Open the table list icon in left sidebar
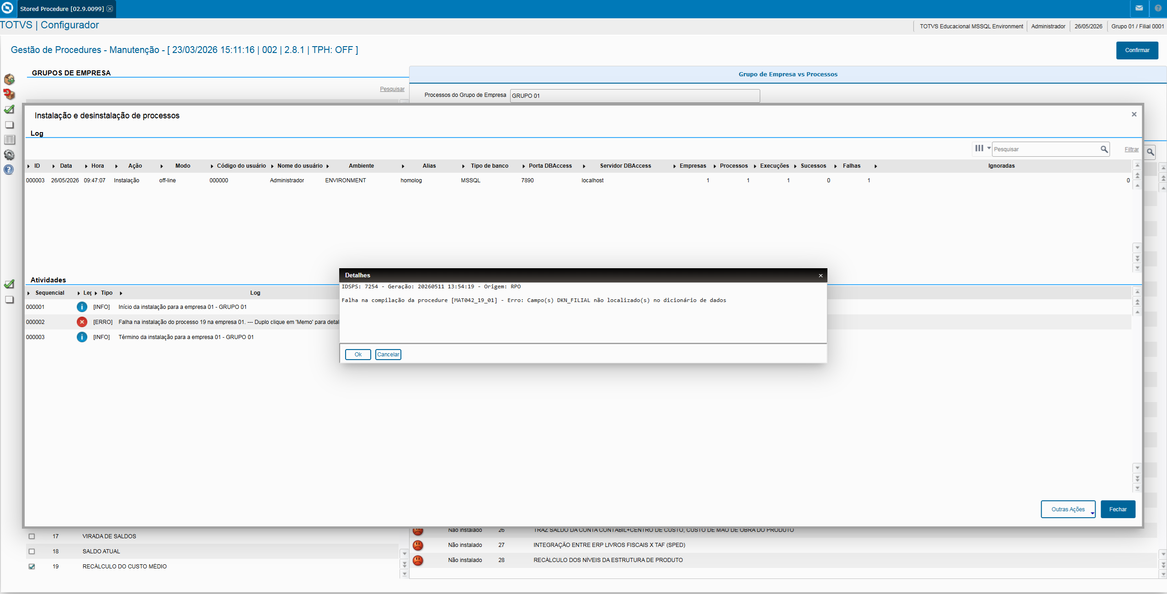 (x=9, y=140)
